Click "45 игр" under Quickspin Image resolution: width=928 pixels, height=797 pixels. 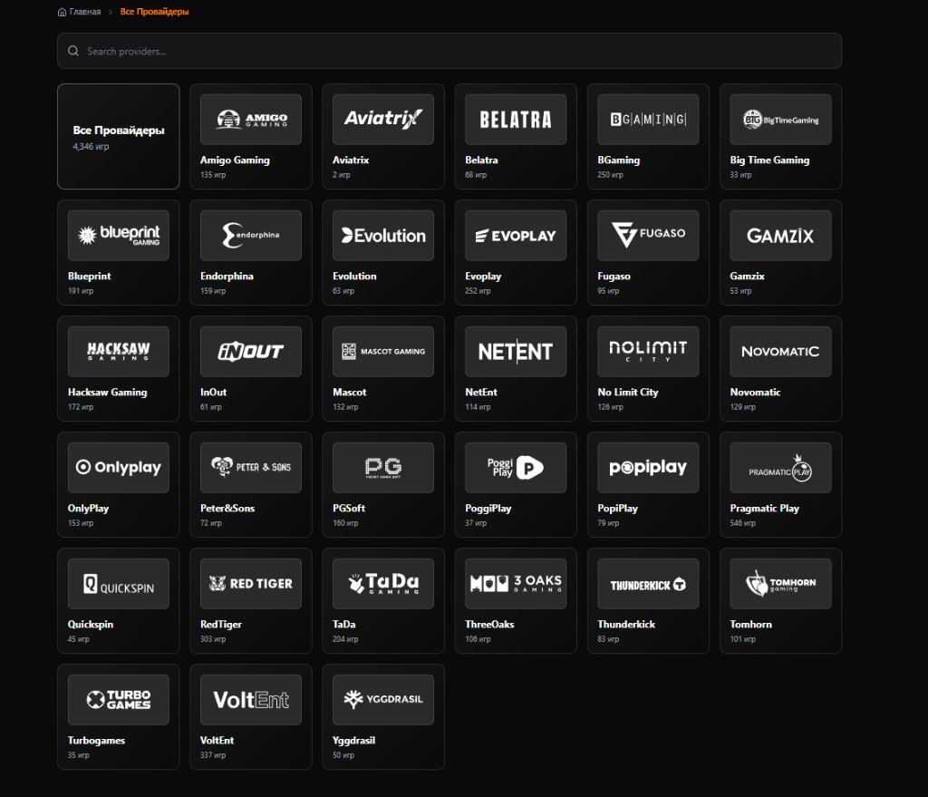[78, 639]
